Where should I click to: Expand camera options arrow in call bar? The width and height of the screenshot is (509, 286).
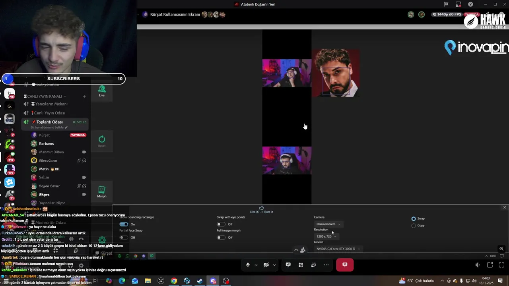pyautogui.click(x=274, y=265)
